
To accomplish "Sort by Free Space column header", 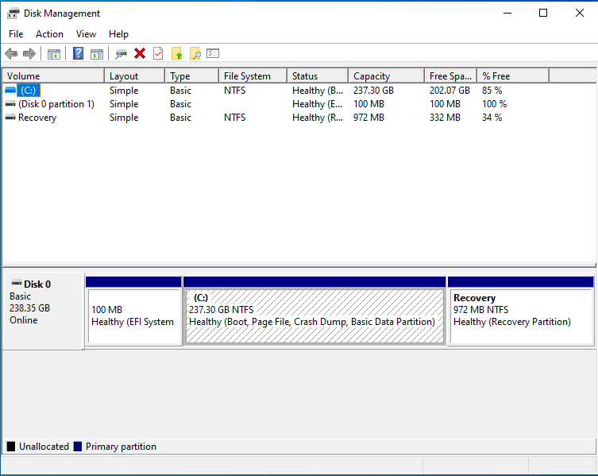I will [451, 76].
